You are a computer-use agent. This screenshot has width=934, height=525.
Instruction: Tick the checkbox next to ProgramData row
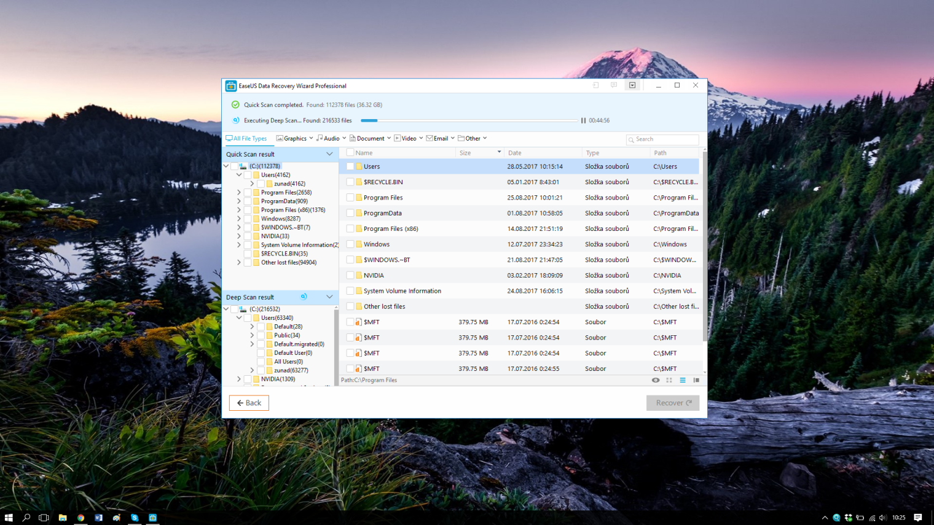[x=350, y=213]
